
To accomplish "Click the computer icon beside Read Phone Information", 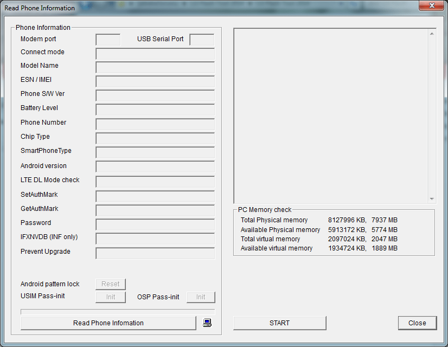I will coord(207,323).
